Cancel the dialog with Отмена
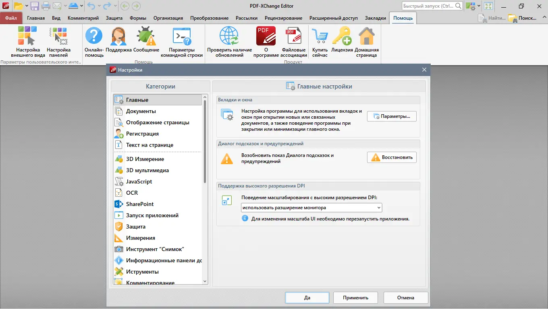Image resolution: width=548 pixels, height=309 pixels. [x=406, y=298]
